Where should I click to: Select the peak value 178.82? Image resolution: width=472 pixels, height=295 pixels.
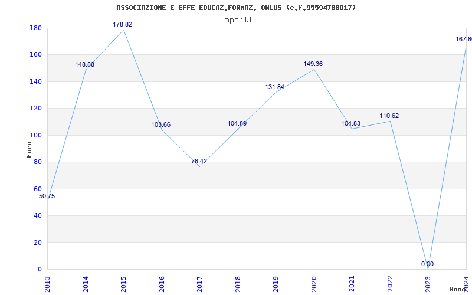[123, 24]
